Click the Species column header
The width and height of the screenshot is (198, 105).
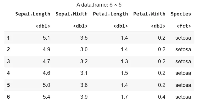coord(181,14)
